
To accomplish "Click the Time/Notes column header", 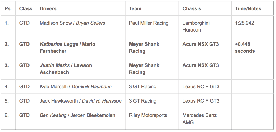I will (248, 9).
